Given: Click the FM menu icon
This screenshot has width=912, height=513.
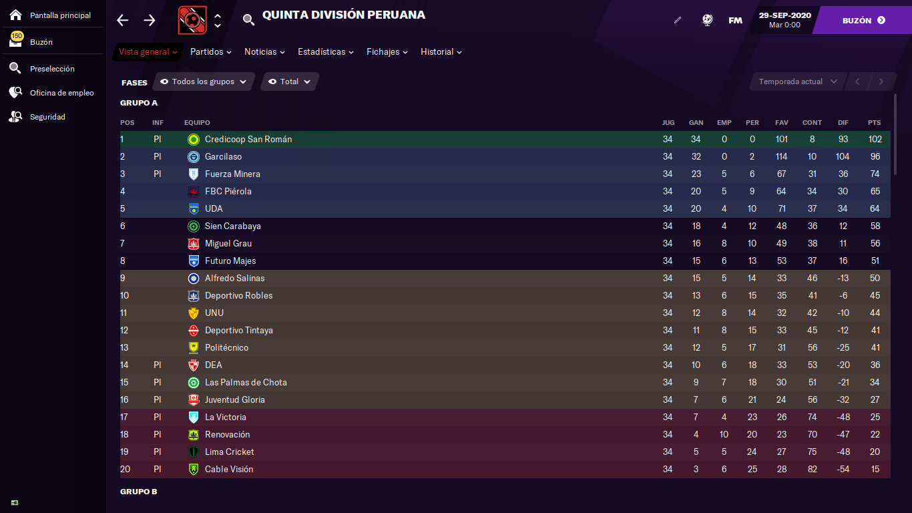Looking at the screenshot, I should coord(735,20).
